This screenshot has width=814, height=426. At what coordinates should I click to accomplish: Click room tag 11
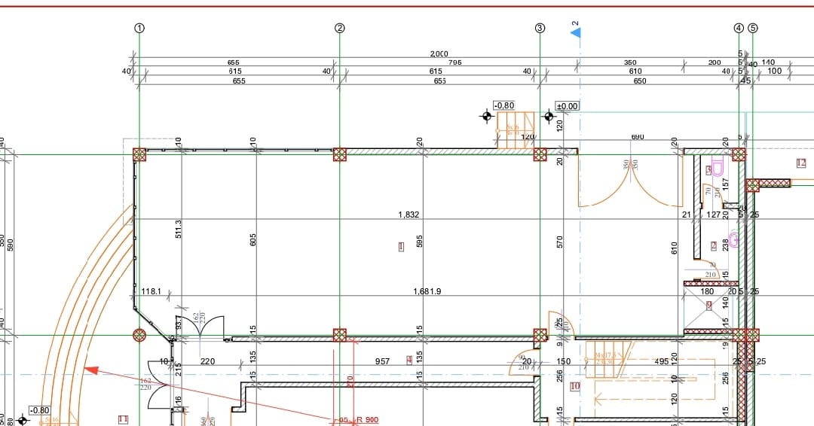[x=123, y=418]
